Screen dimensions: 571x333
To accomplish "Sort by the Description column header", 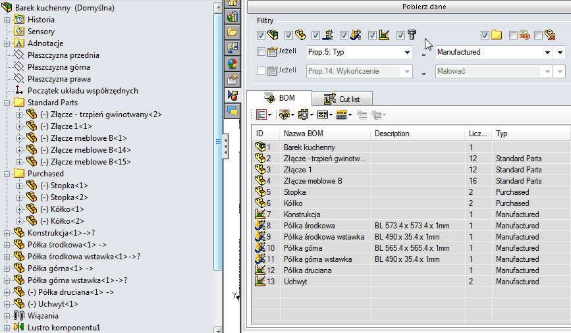I will 418,134.
